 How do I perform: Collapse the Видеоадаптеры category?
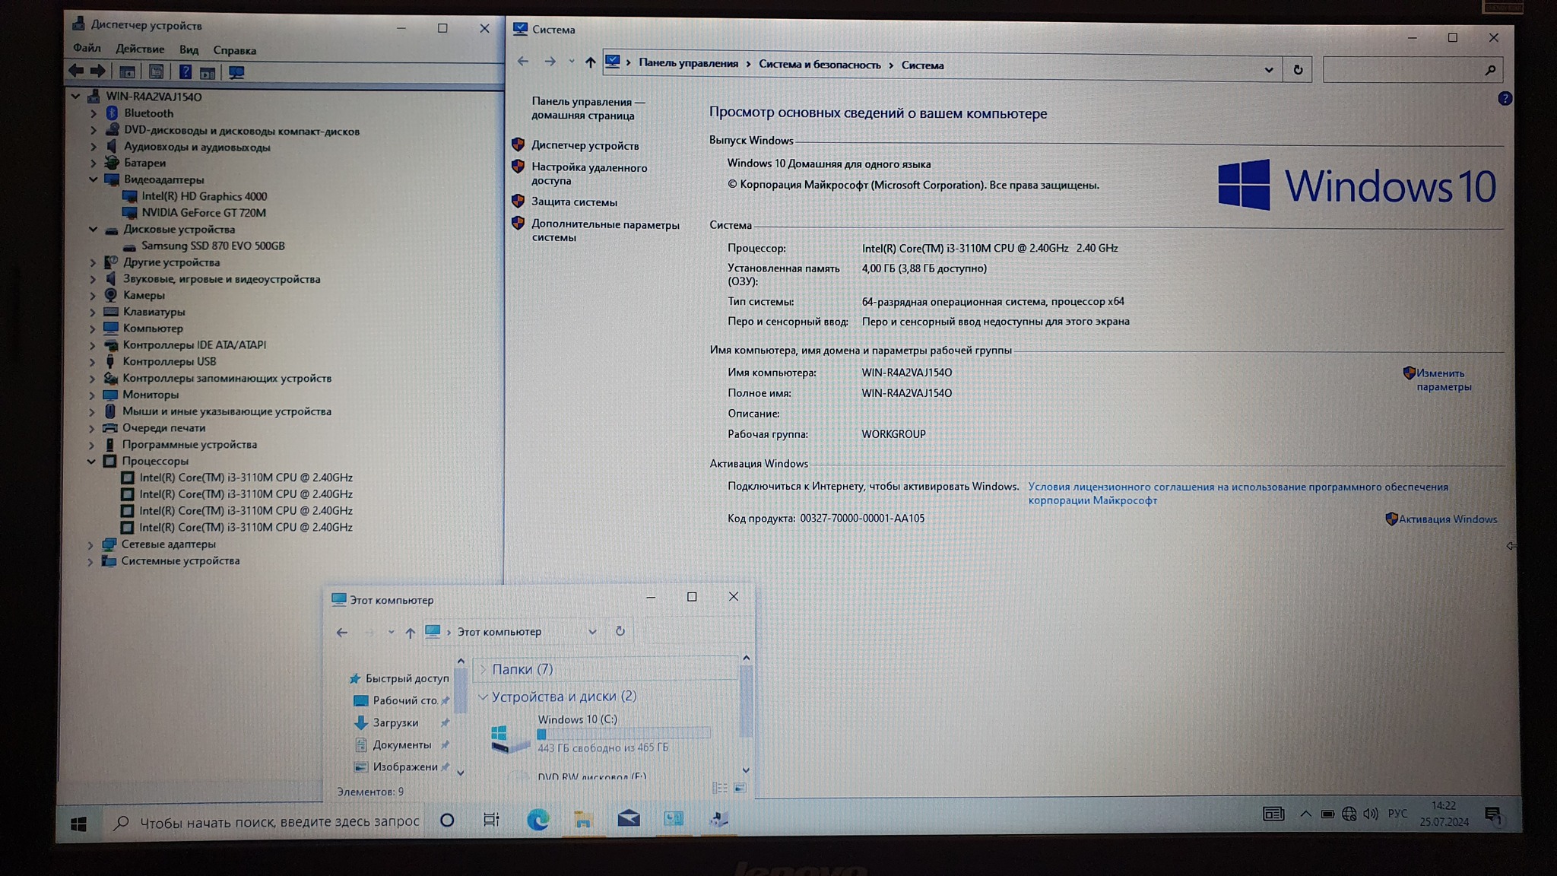tap(94, 179)
